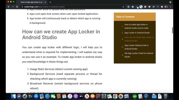Open Launchpad rocket icon in dock
This screenshot has height=100, width=179.
(x=25, y=96)
